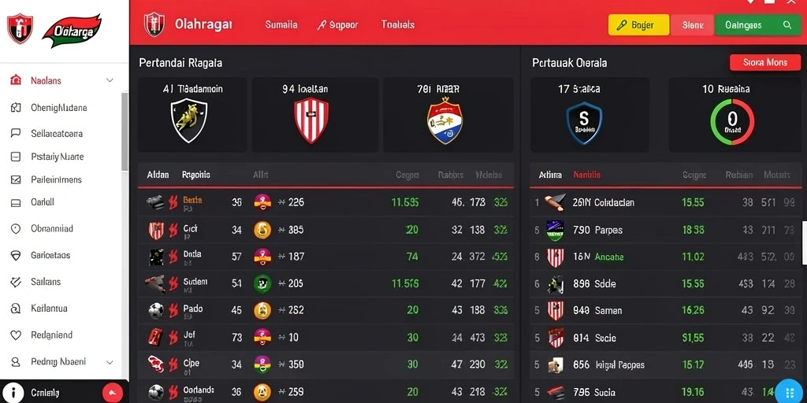Open the blue grid apps button
The height and width of the screenshot is (403, 807).
point(790,392)
